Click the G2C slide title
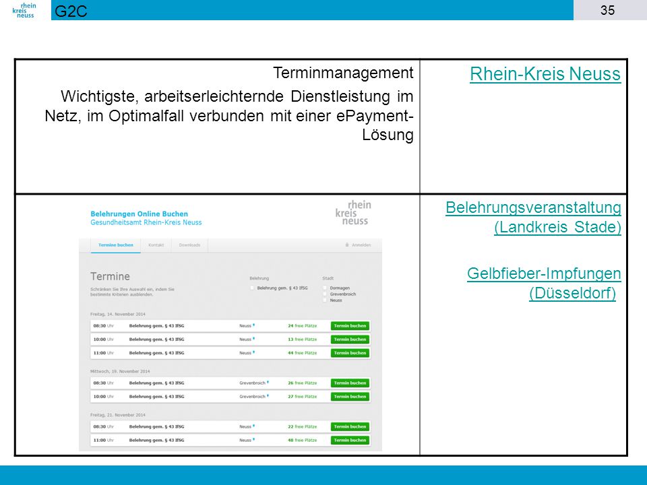 click(x=71, y=11)
